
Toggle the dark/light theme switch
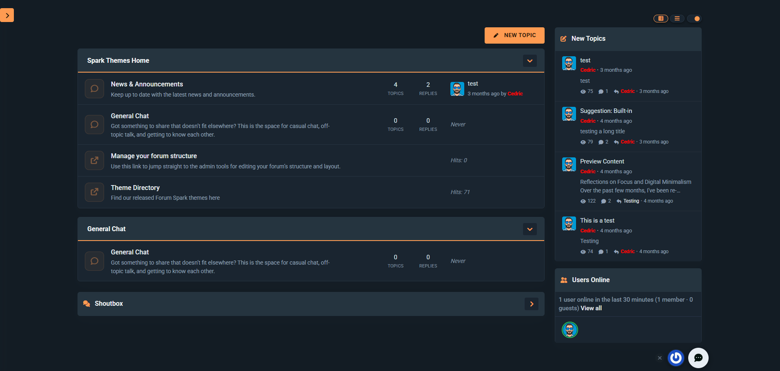[x=694, y=18]
